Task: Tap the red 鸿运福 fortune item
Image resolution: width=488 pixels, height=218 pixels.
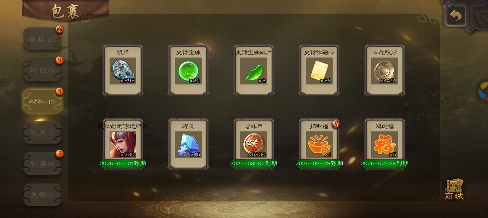Action: pyautogui.click(x=385, y=144)
